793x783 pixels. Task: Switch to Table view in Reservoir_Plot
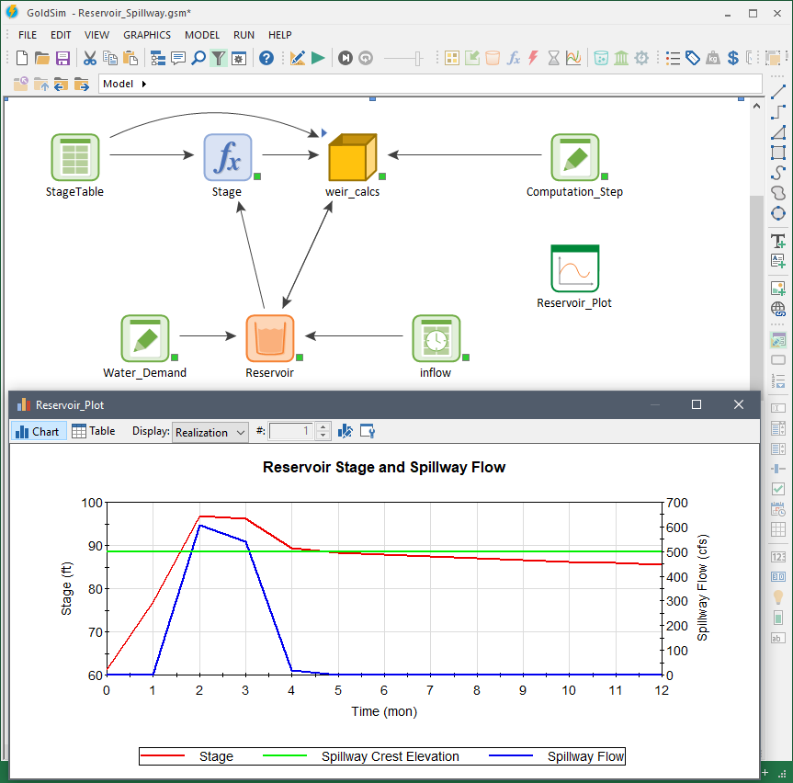(94, 431)
